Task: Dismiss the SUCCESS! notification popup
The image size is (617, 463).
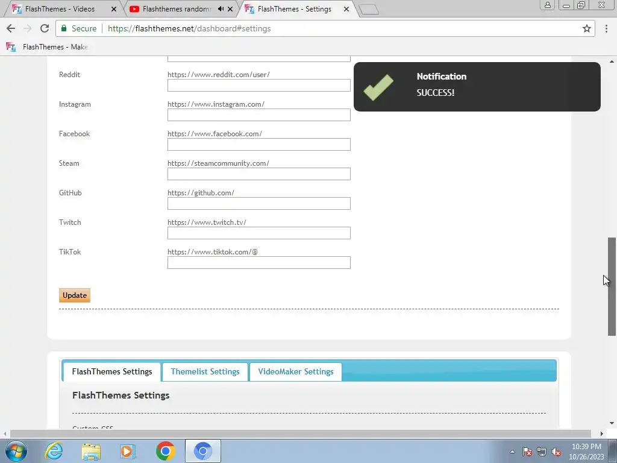Action: (x=477, y=87)
